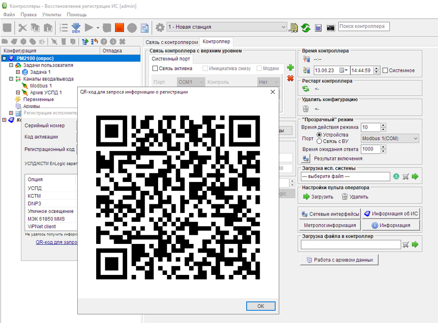This screenshot has width=438, height=323.
Task: Click the gray play triangle icon
Action: click(89, 27)
